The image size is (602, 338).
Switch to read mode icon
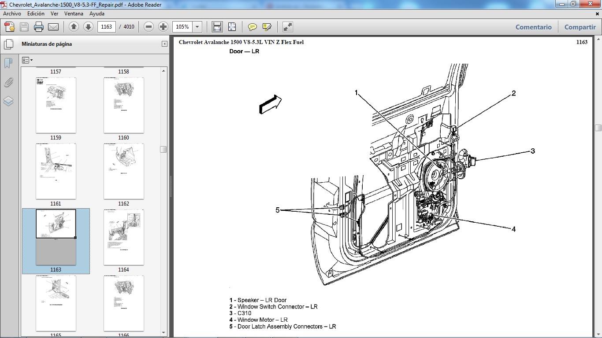[287, 27]
